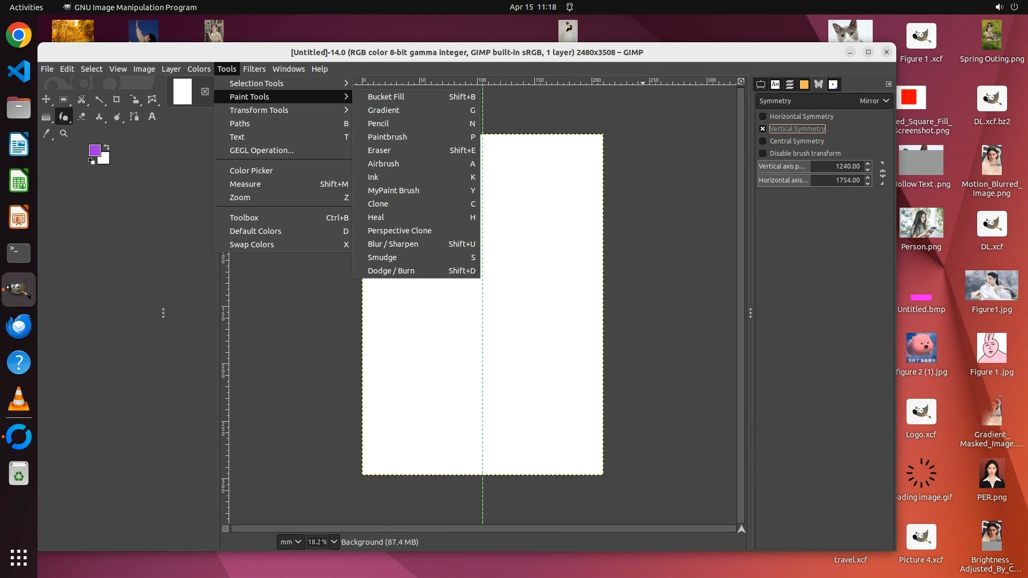Image resolution: width=1028 pixels, height=578 pixels.
Task: Open the Fonts dockable tab
Action: tap(775, 85)
